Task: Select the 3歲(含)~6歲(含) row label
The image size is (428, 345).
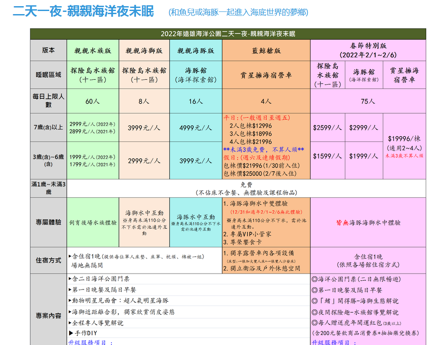Action: [x=48, y=160]
